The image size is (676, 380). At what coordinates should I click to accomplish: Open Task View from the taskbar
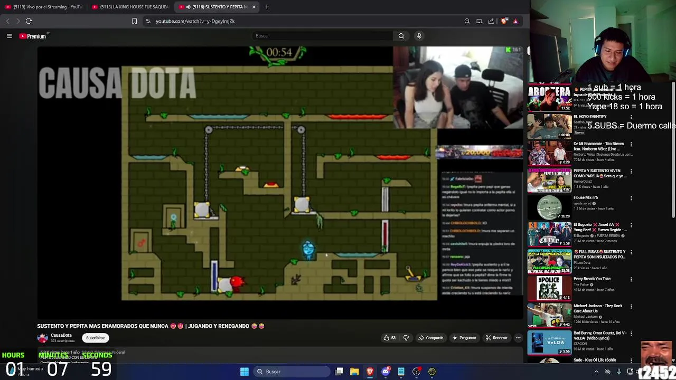pyautogui.click(x=340, y=372)
